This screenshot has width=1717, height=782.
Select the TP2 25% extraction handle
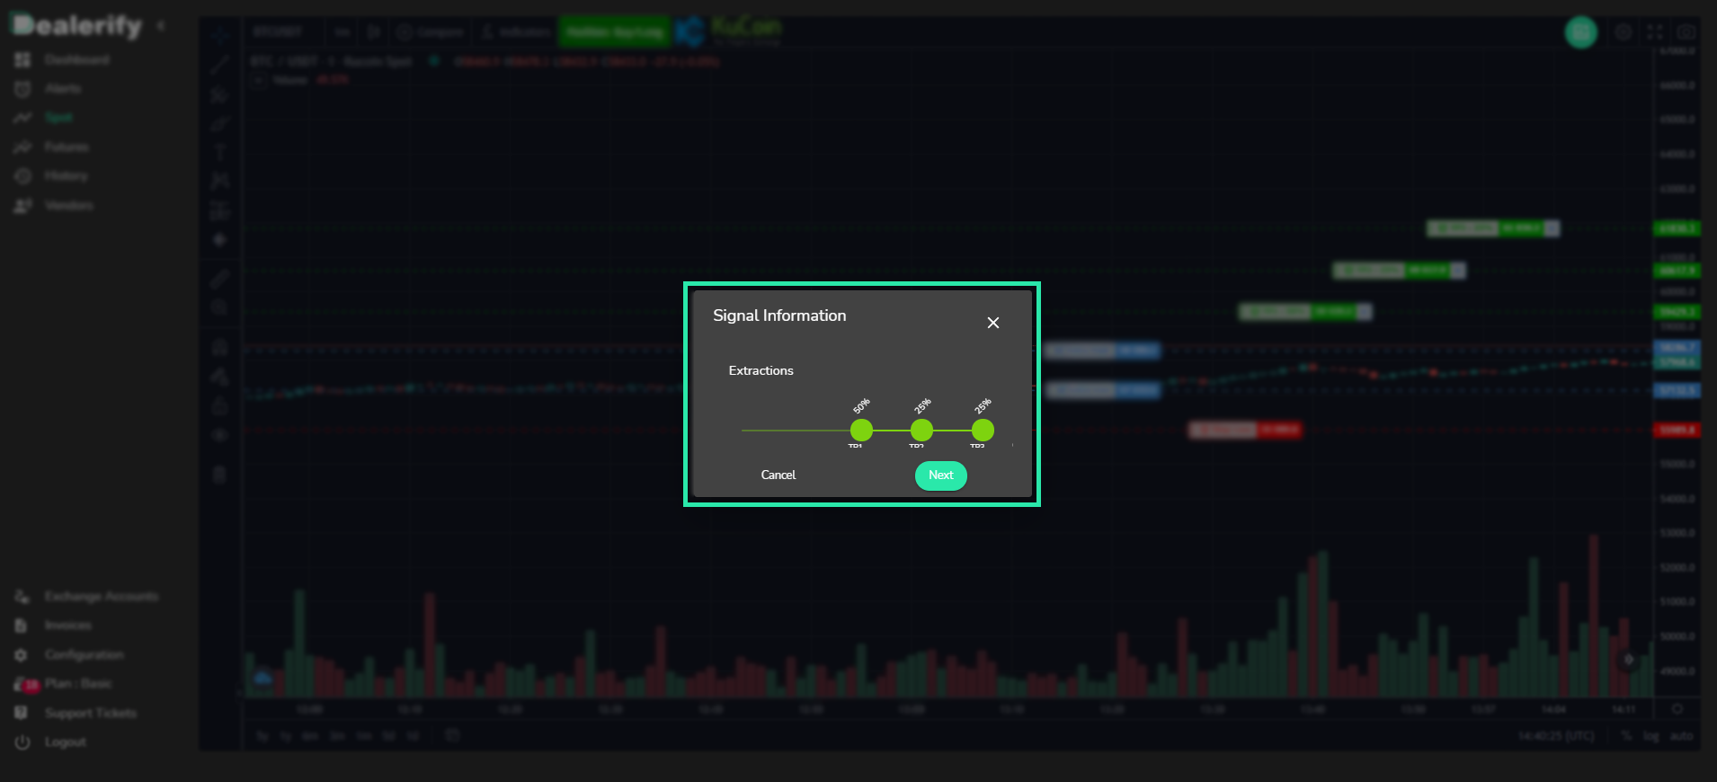[921, 431]
